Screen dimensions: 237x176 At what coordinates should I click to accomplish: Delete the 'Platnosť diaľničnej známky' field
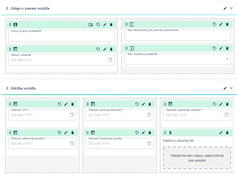227,104
